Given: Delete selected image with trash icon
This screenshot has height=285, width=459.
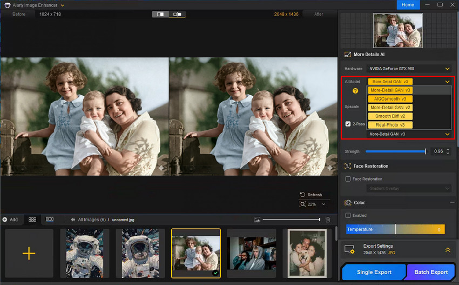Looking at the screenshot, I should tap(328, 220).
